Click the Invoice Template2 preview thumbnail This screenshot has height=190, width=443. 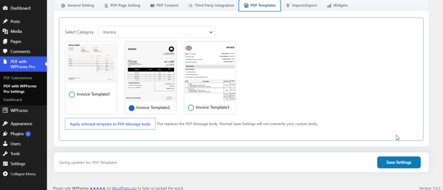pos(151,71)
